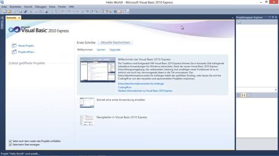Click the Open File folder toolbar icon
This screenshot has height=156, width=279.
coord(9,12)
